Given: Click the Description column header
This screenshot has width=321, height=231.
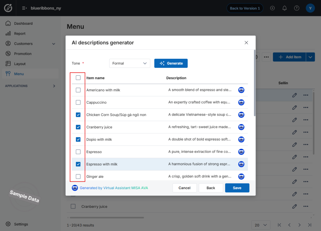Looking at the screenshot, I should 176,78.
